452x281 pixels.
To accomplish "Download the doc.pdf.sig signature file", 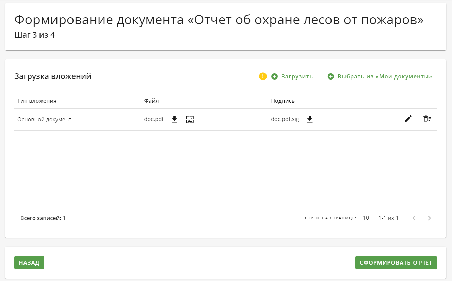I will (310, 119).
